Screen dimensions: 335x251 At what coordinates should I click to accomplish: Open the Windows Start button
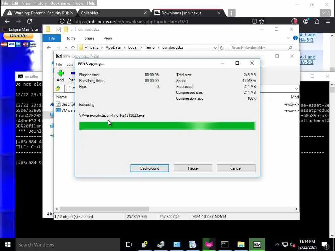pos(8,244)
